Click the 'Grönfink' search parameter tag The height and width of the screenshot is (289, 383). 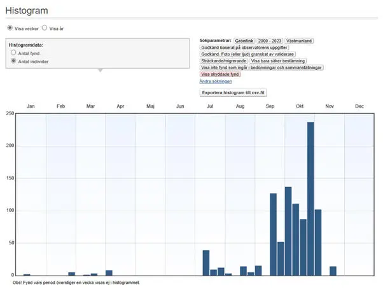coord(244,41)
